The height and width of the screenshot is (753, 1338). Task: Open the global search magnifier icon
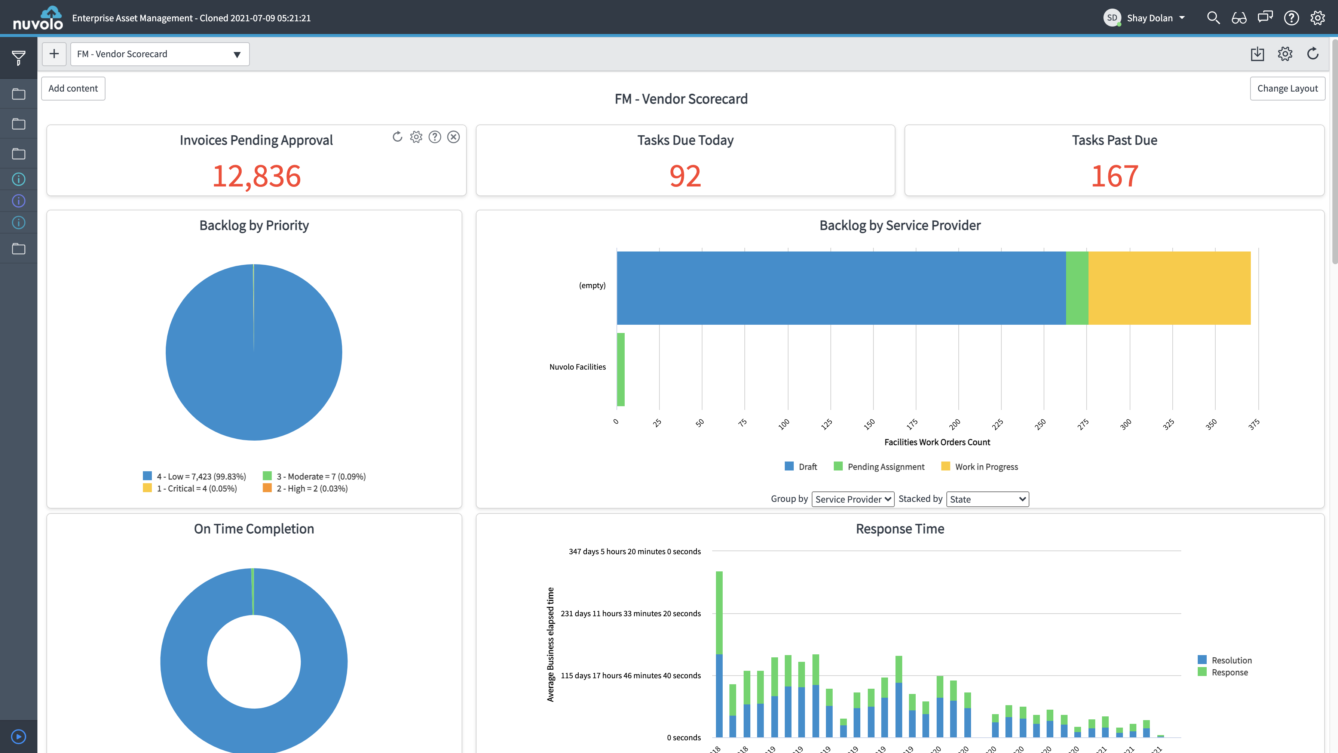click(1213, 18)
